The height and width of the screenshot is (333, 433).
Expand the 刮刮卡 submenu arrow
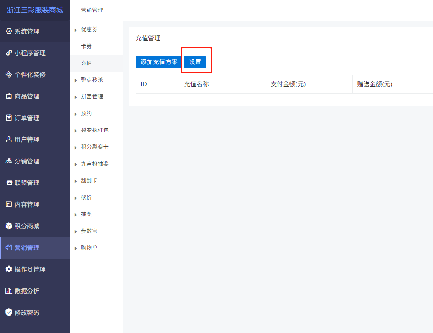[76, 181]
